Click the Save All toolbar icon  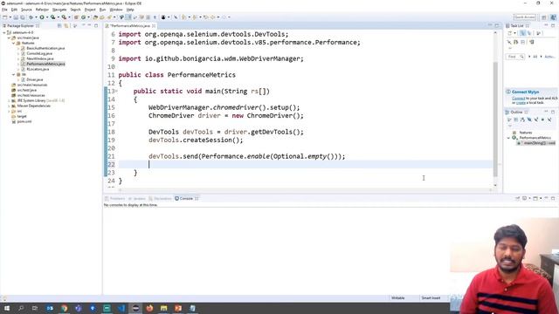[23, 17]
